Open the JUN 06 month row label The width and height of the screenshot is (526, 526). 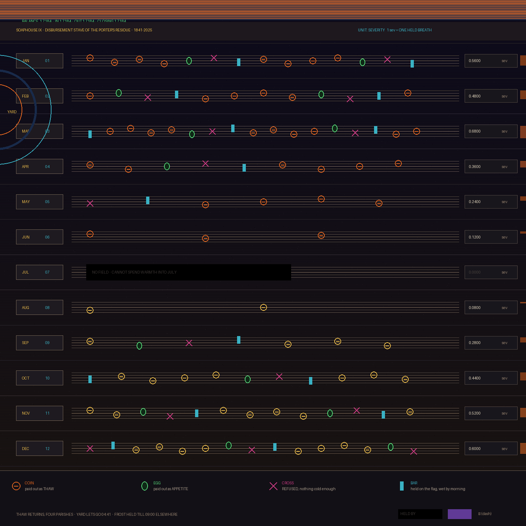[x=39, y=237]
